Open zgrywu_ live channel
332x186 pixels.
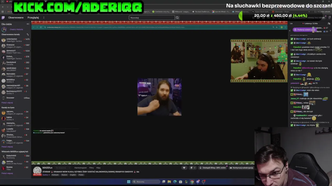coord(16,113)
